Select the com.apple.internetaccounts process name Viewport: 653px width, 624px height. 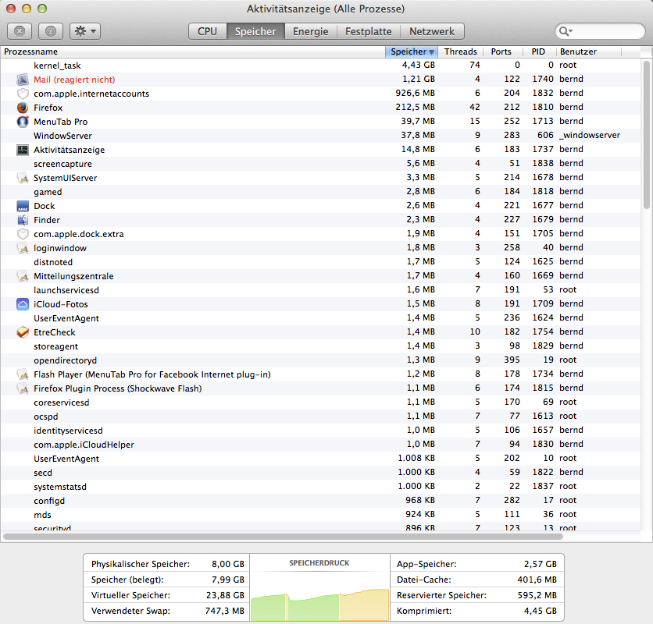pyautogui.click(x=91, y=94)
